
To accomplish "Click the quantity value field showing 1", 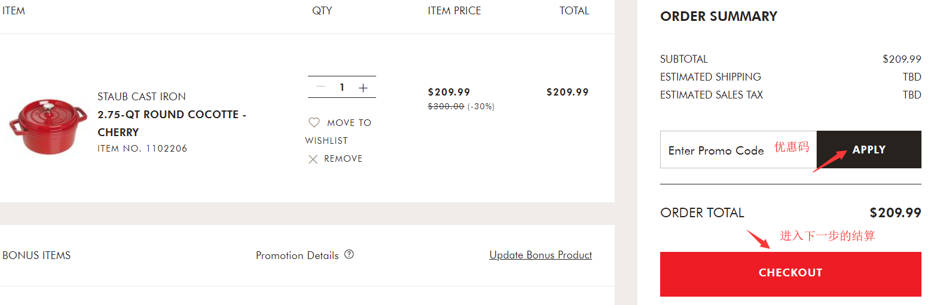I will pos(342,87).
